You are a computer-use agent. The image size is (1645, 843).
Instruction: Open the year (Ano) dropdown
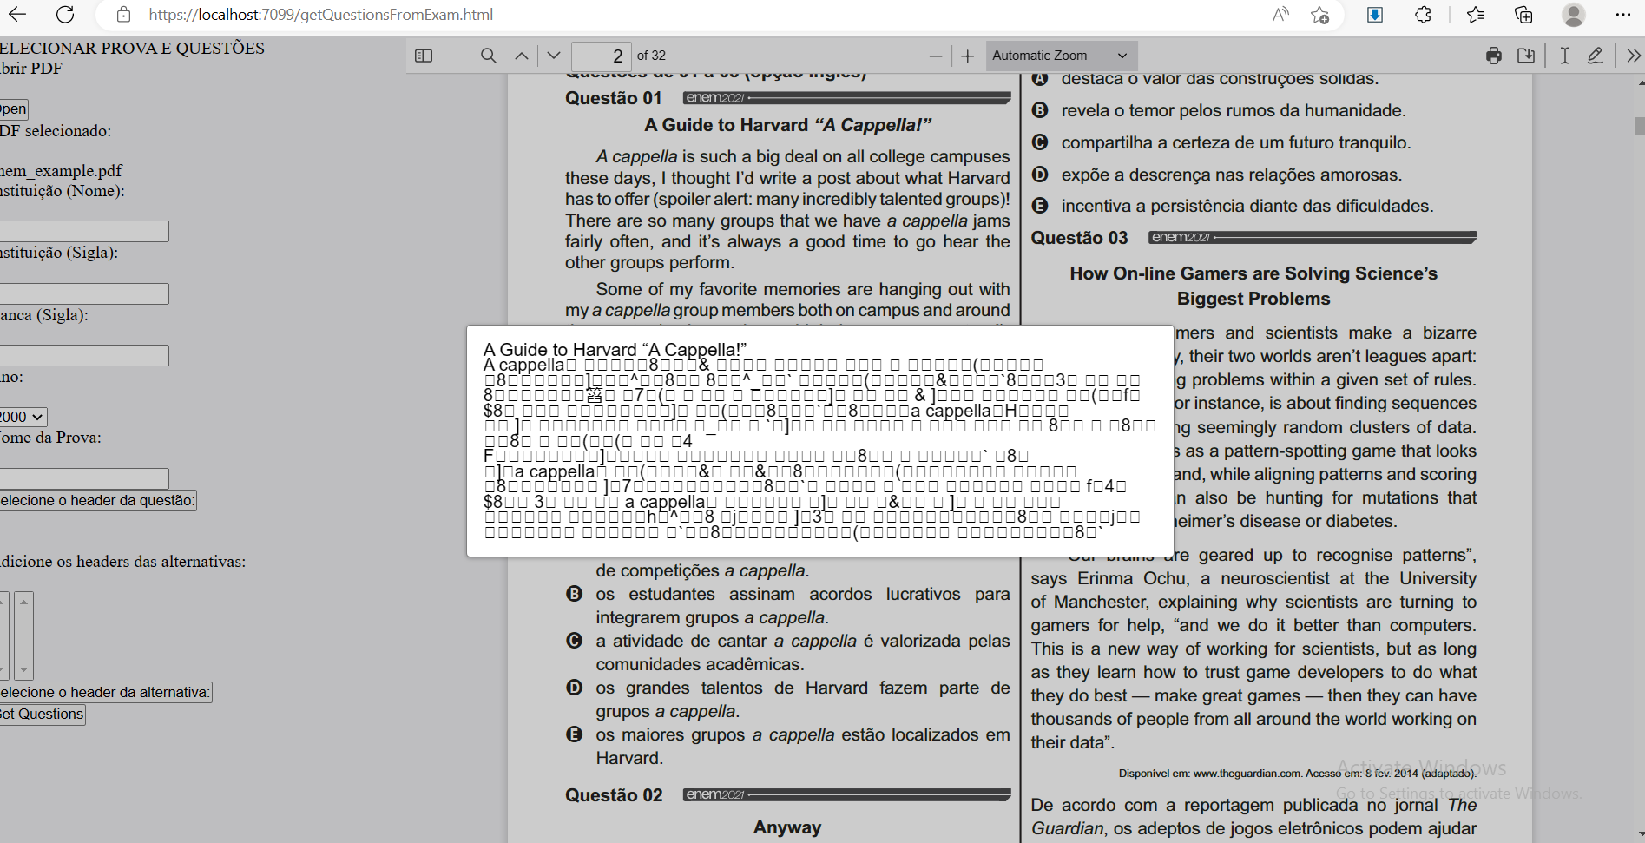click(x=23, y=417)
